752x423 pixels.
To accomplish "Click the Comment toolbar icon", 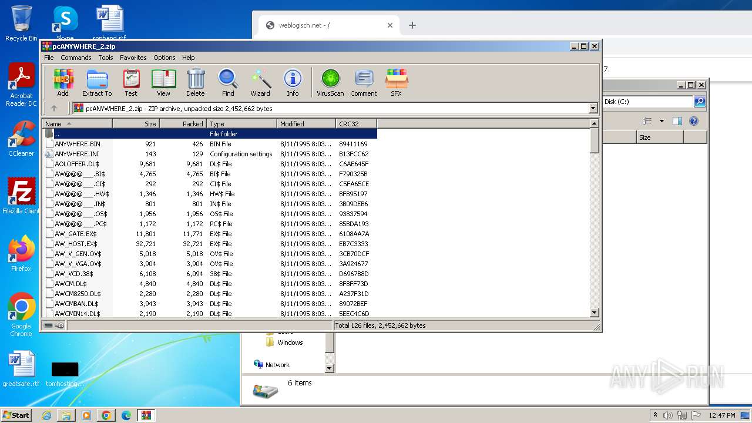I will coord(364,82).
